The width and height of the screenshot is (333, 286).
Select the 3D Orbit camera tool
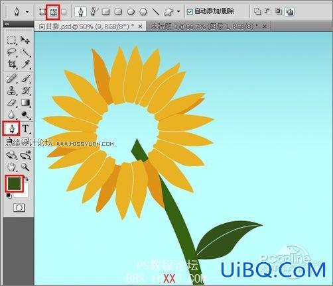click(x=25, y=155)
